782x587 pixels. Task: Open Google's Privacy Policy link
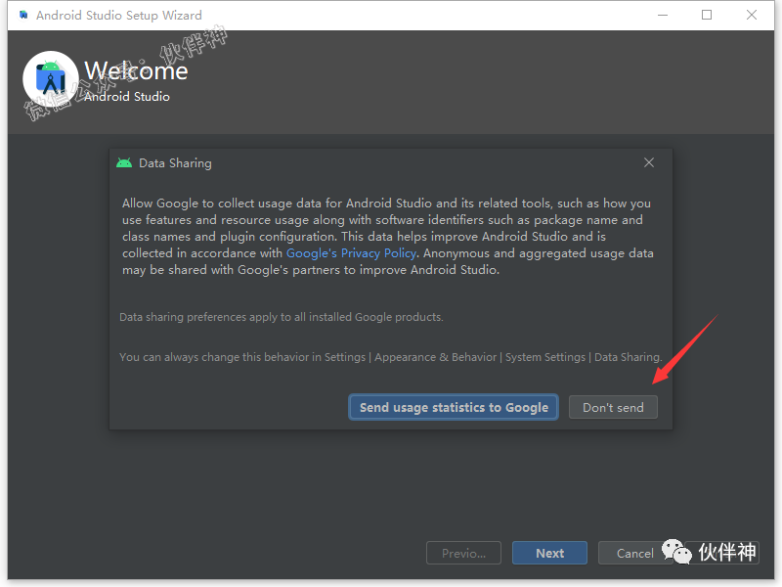click(351, 253)
